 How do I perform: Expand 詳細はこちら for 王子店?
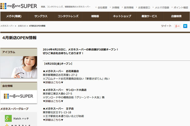pos(53,120)
